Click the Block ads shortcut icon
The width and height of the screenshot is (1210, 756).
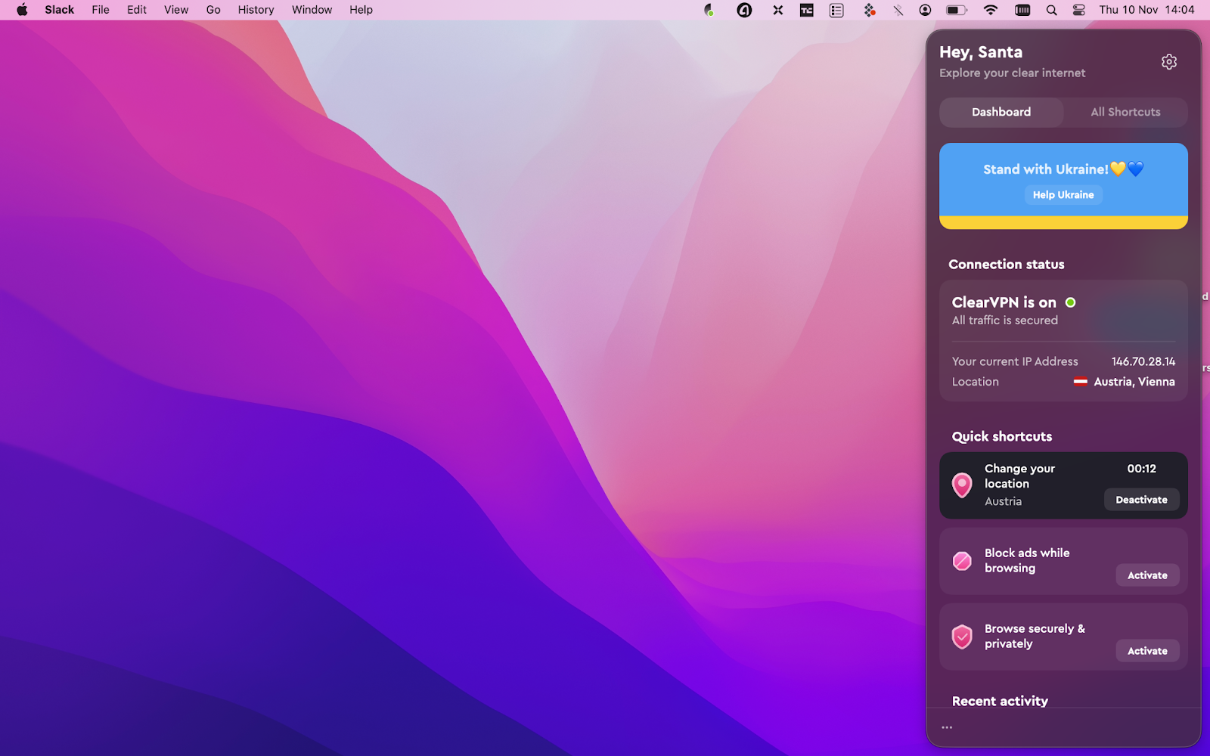962,561
